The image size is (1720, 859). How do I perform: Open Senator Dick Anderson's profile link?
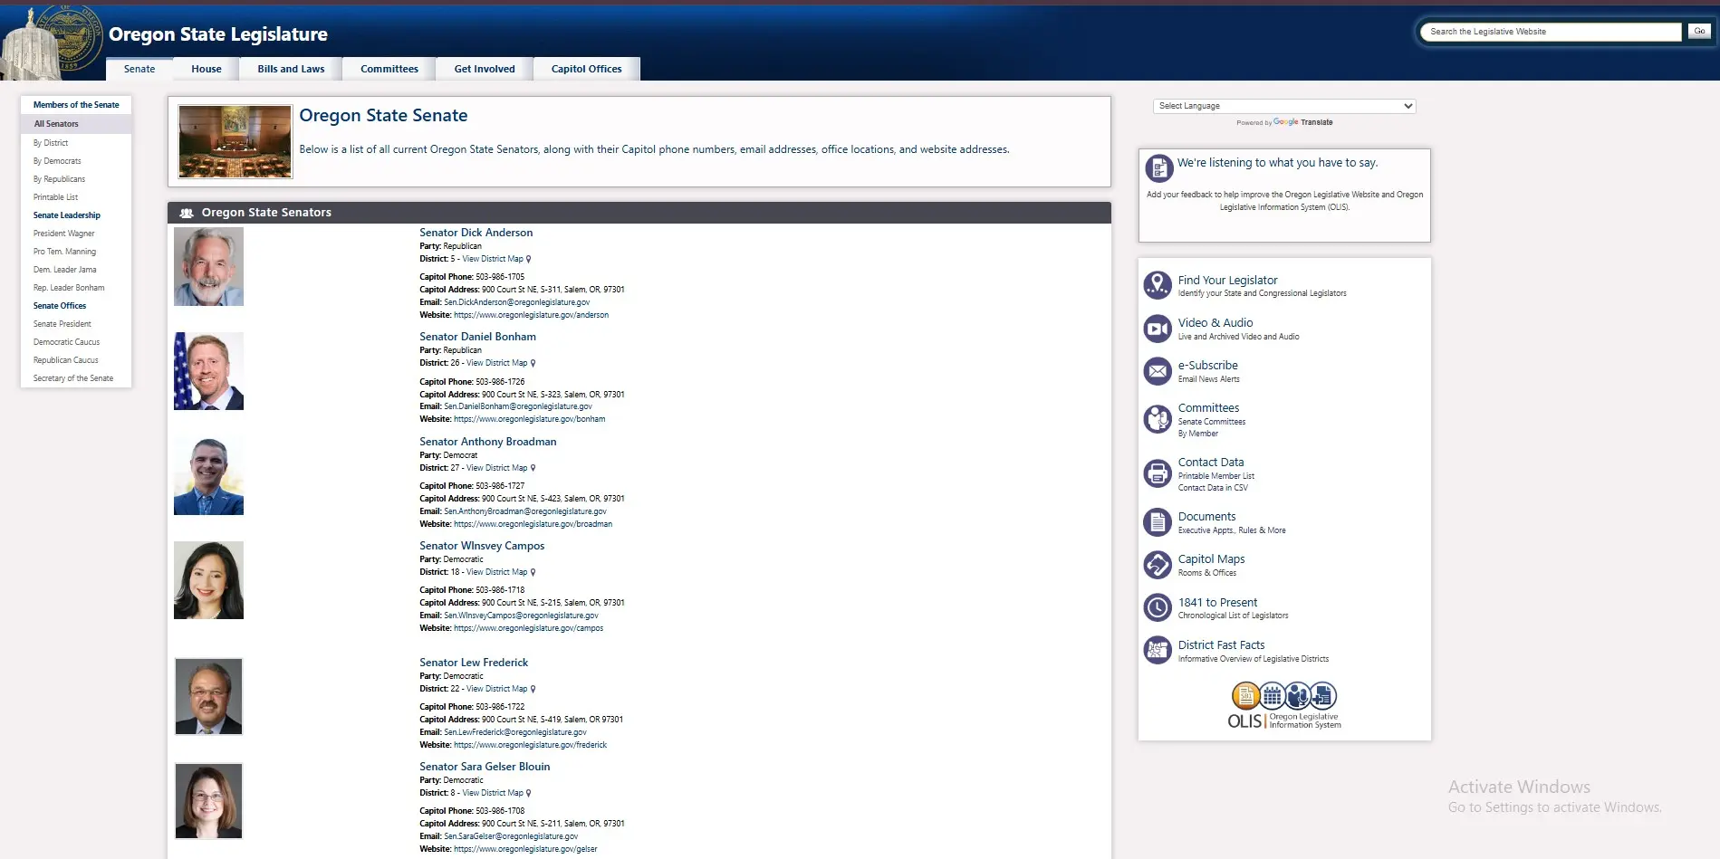(476, 233)
